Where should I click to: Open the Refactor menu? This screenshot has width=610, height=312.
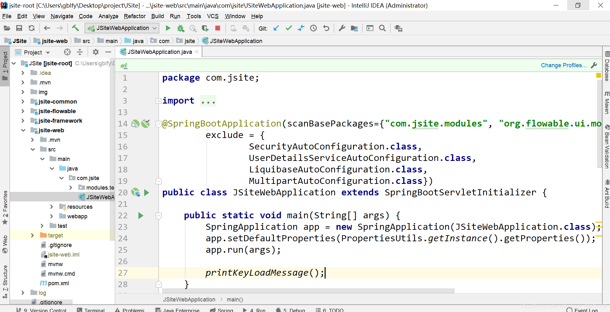[135, 16]
